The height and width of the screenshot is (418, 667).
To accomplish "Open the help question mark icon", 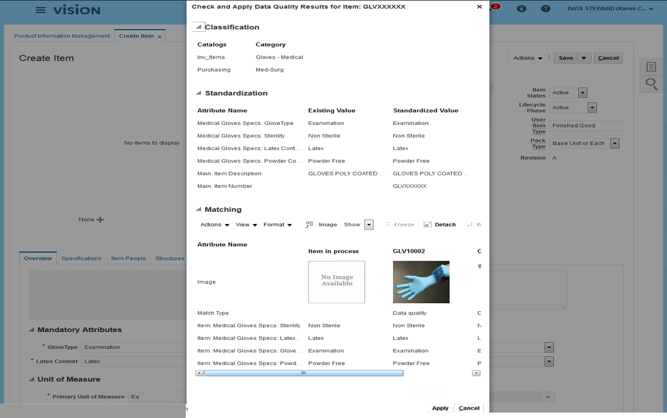I will pos(546,8).
